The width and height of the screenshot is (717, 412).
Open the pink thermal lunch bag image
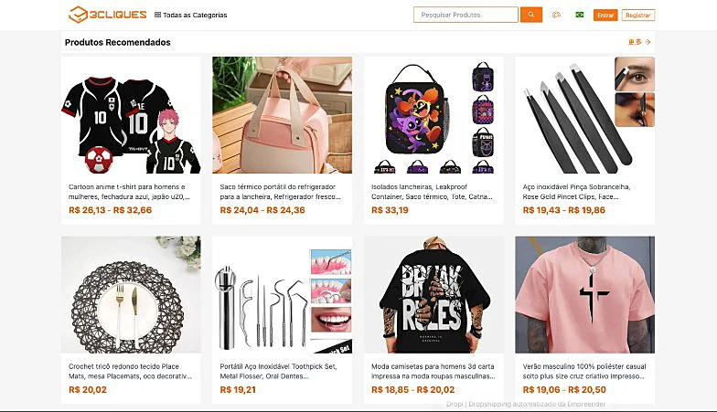[282, 115]
